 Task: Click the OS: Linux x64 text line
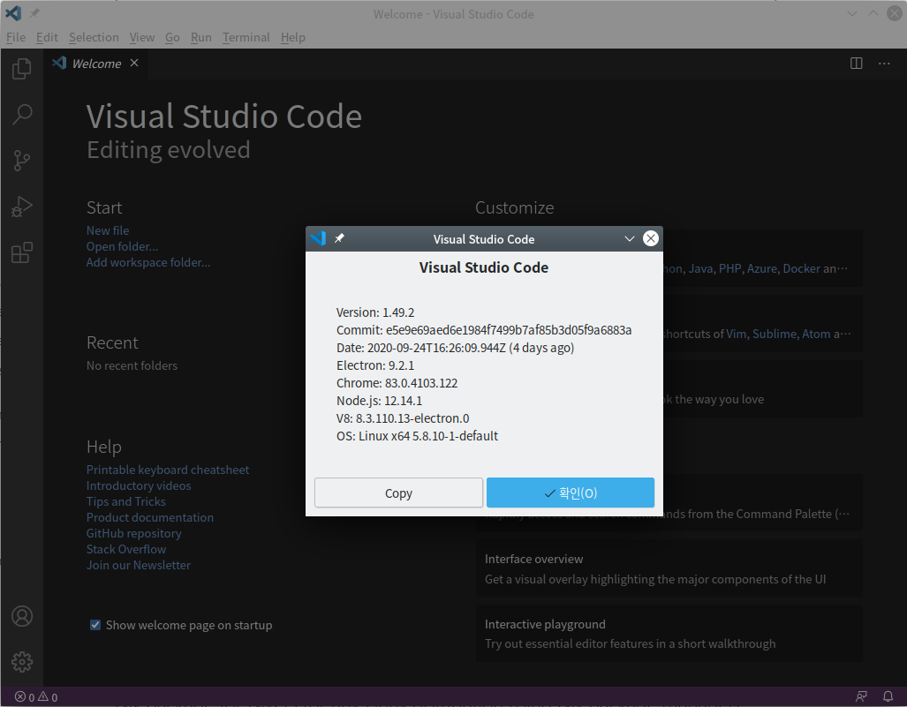(x=417, y=436)
